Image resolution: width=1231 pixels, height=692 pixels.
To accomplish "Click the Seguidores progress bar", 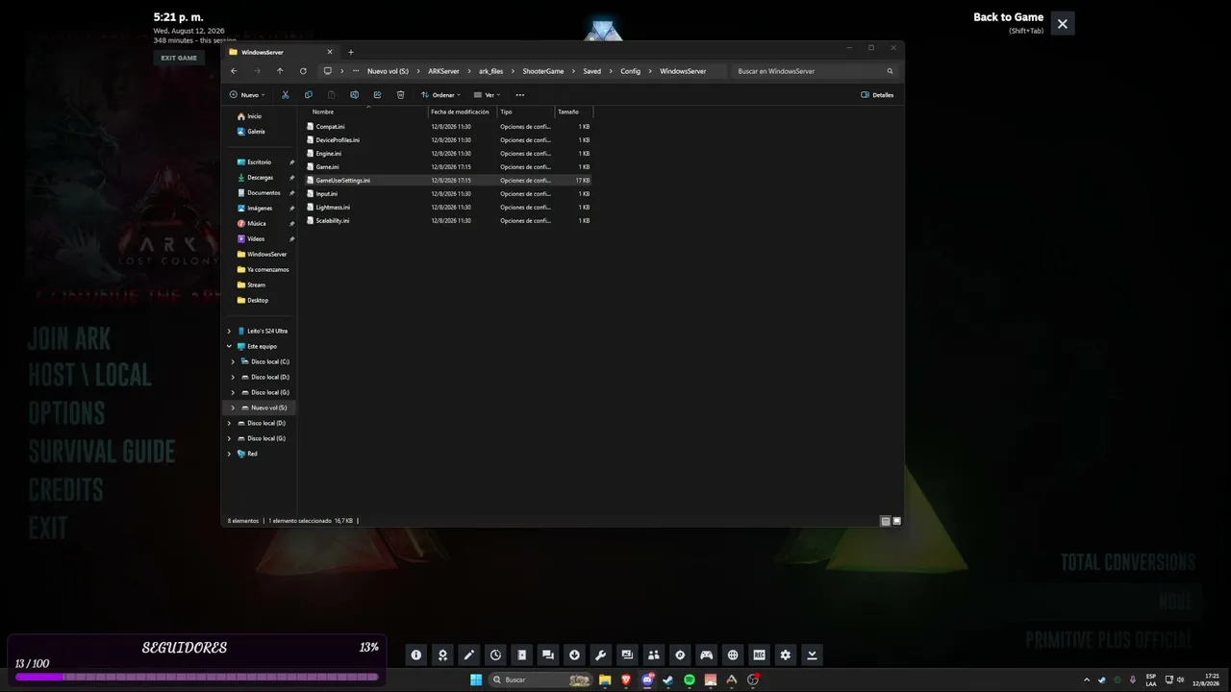I will click(x=196, y=678).
